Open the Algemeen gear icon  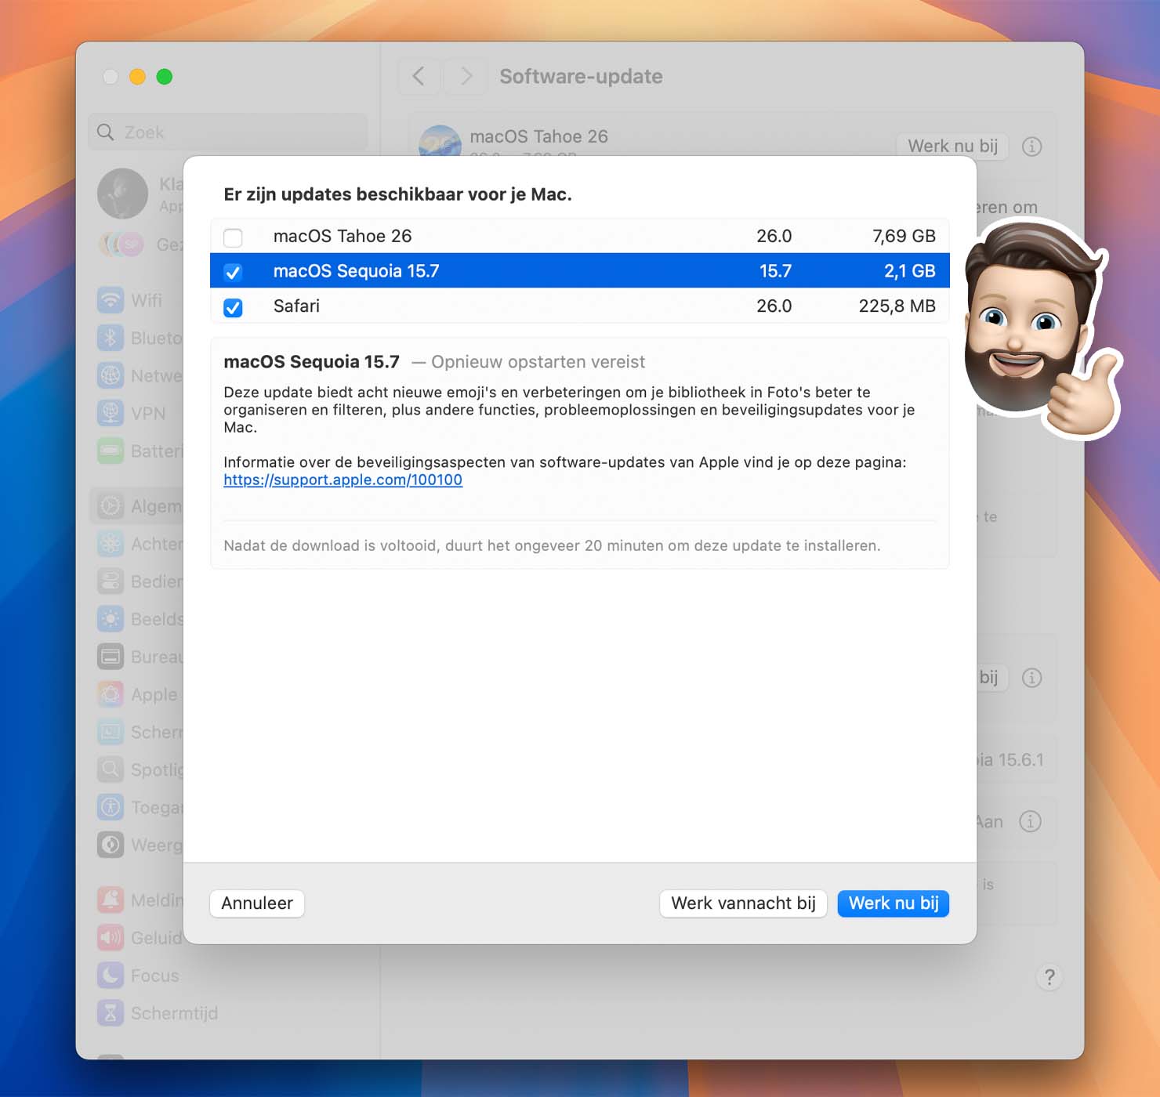[111, 506]
